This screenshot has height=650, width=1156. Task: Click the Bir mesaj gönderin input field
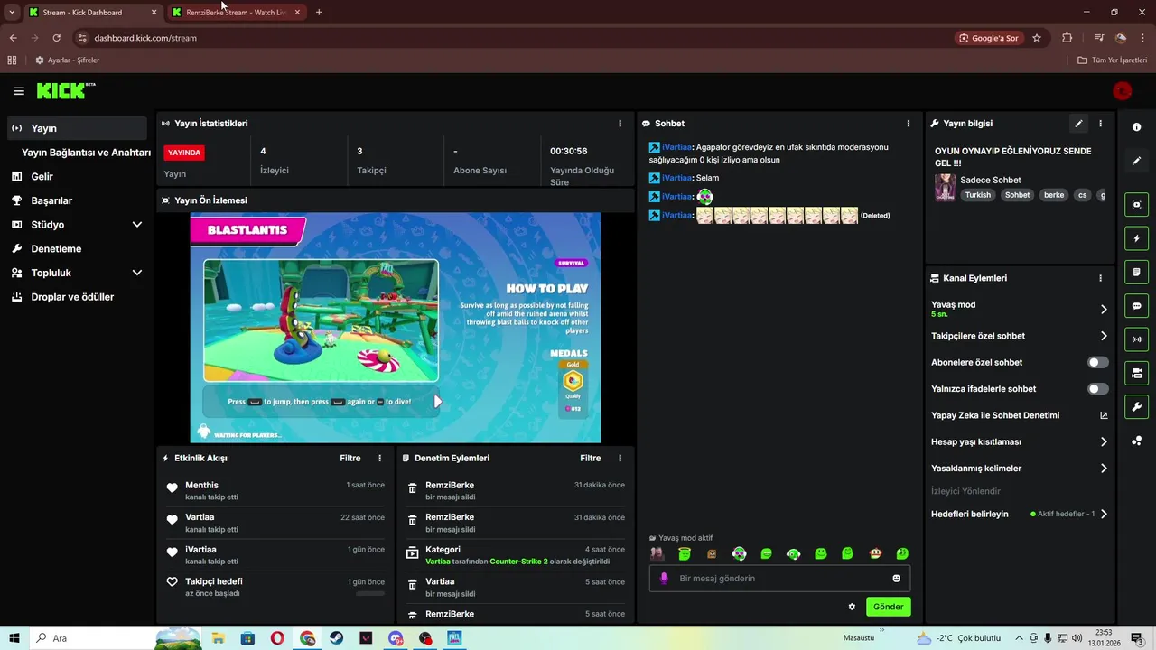click(x=779, y=579)
